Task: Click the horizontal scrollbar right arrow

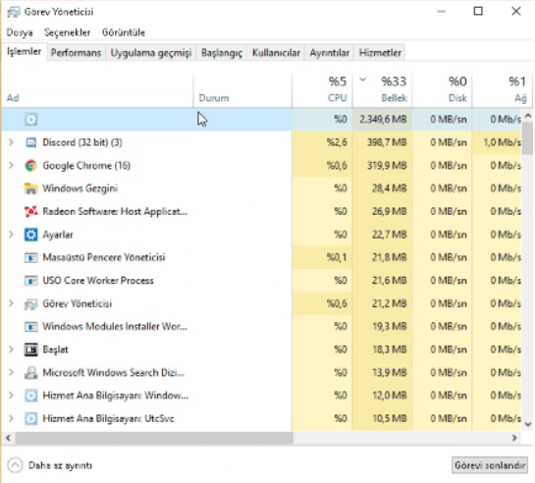Action: pos(514,438)
